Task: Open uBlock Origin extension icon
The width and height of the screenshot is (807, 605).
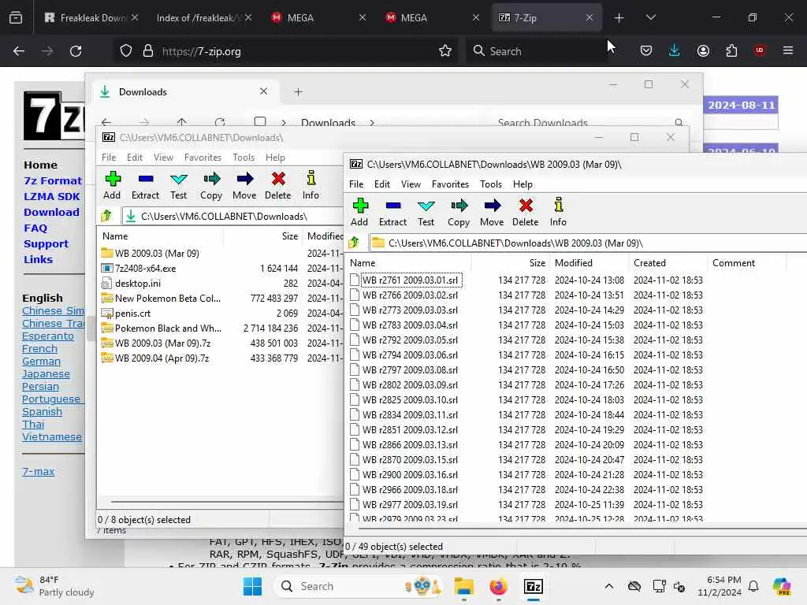Action: click(x=760, y=50)
